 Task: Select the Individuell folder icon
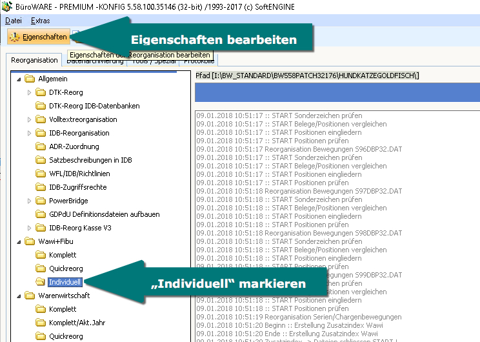[40, 282]
